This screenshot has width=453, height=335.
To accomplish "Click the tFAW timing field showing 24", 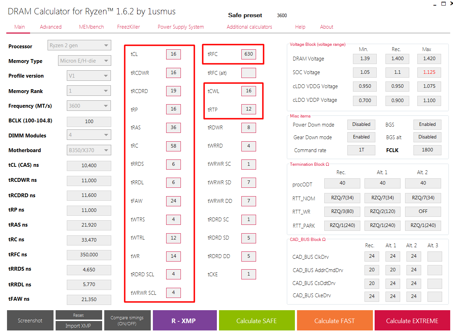I will (x=174, y=201).
